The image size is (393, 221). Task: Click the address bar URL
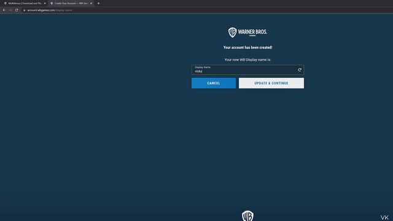click(x=50, y=10)
